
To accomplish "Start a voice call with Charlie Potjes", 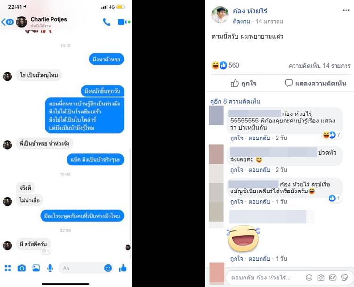I will [x=107, y=22].
